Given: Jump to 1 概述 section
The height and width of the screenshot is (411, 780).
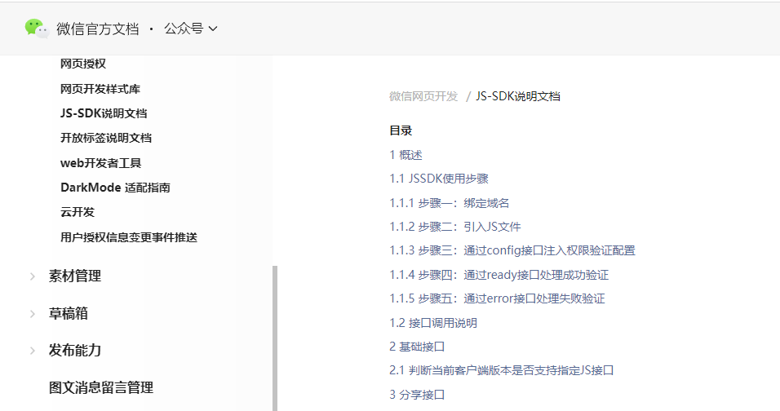Looking at the screenshot, I should point(406,155).
